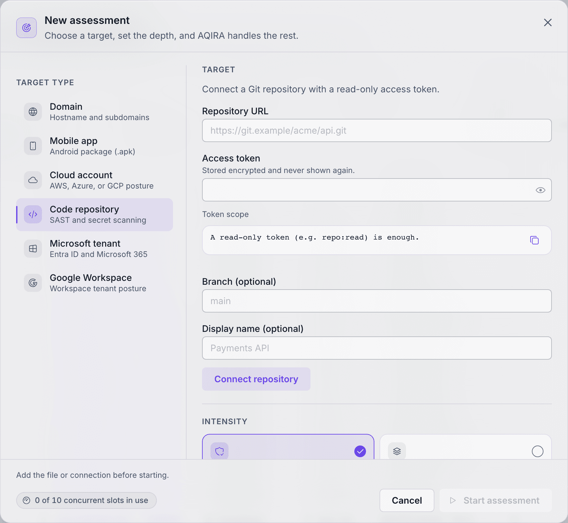The width and height of the screenshot is (568, 523).
Task: Choose Cloud account target type
Action: point(95,180)
